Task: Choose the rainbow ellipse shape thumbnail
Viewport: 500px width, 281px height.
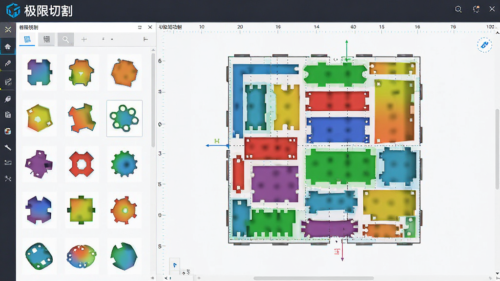Action: [82, 256]
